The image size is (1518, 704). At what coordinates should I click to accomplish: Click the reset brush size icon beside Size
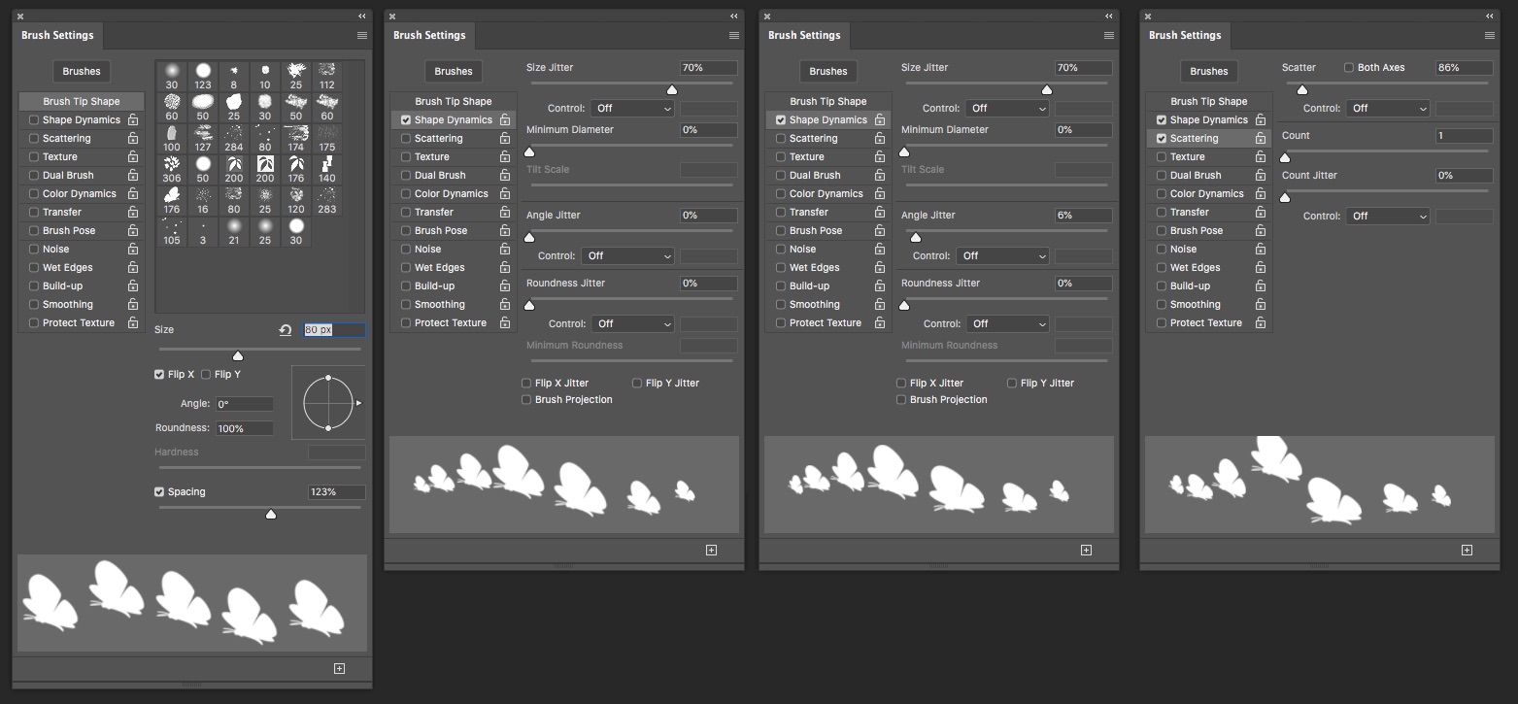[286, 330]
